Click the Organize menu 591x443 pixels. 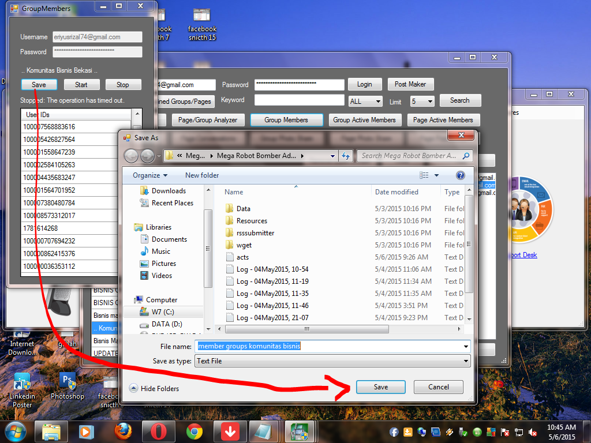point(149,175)
